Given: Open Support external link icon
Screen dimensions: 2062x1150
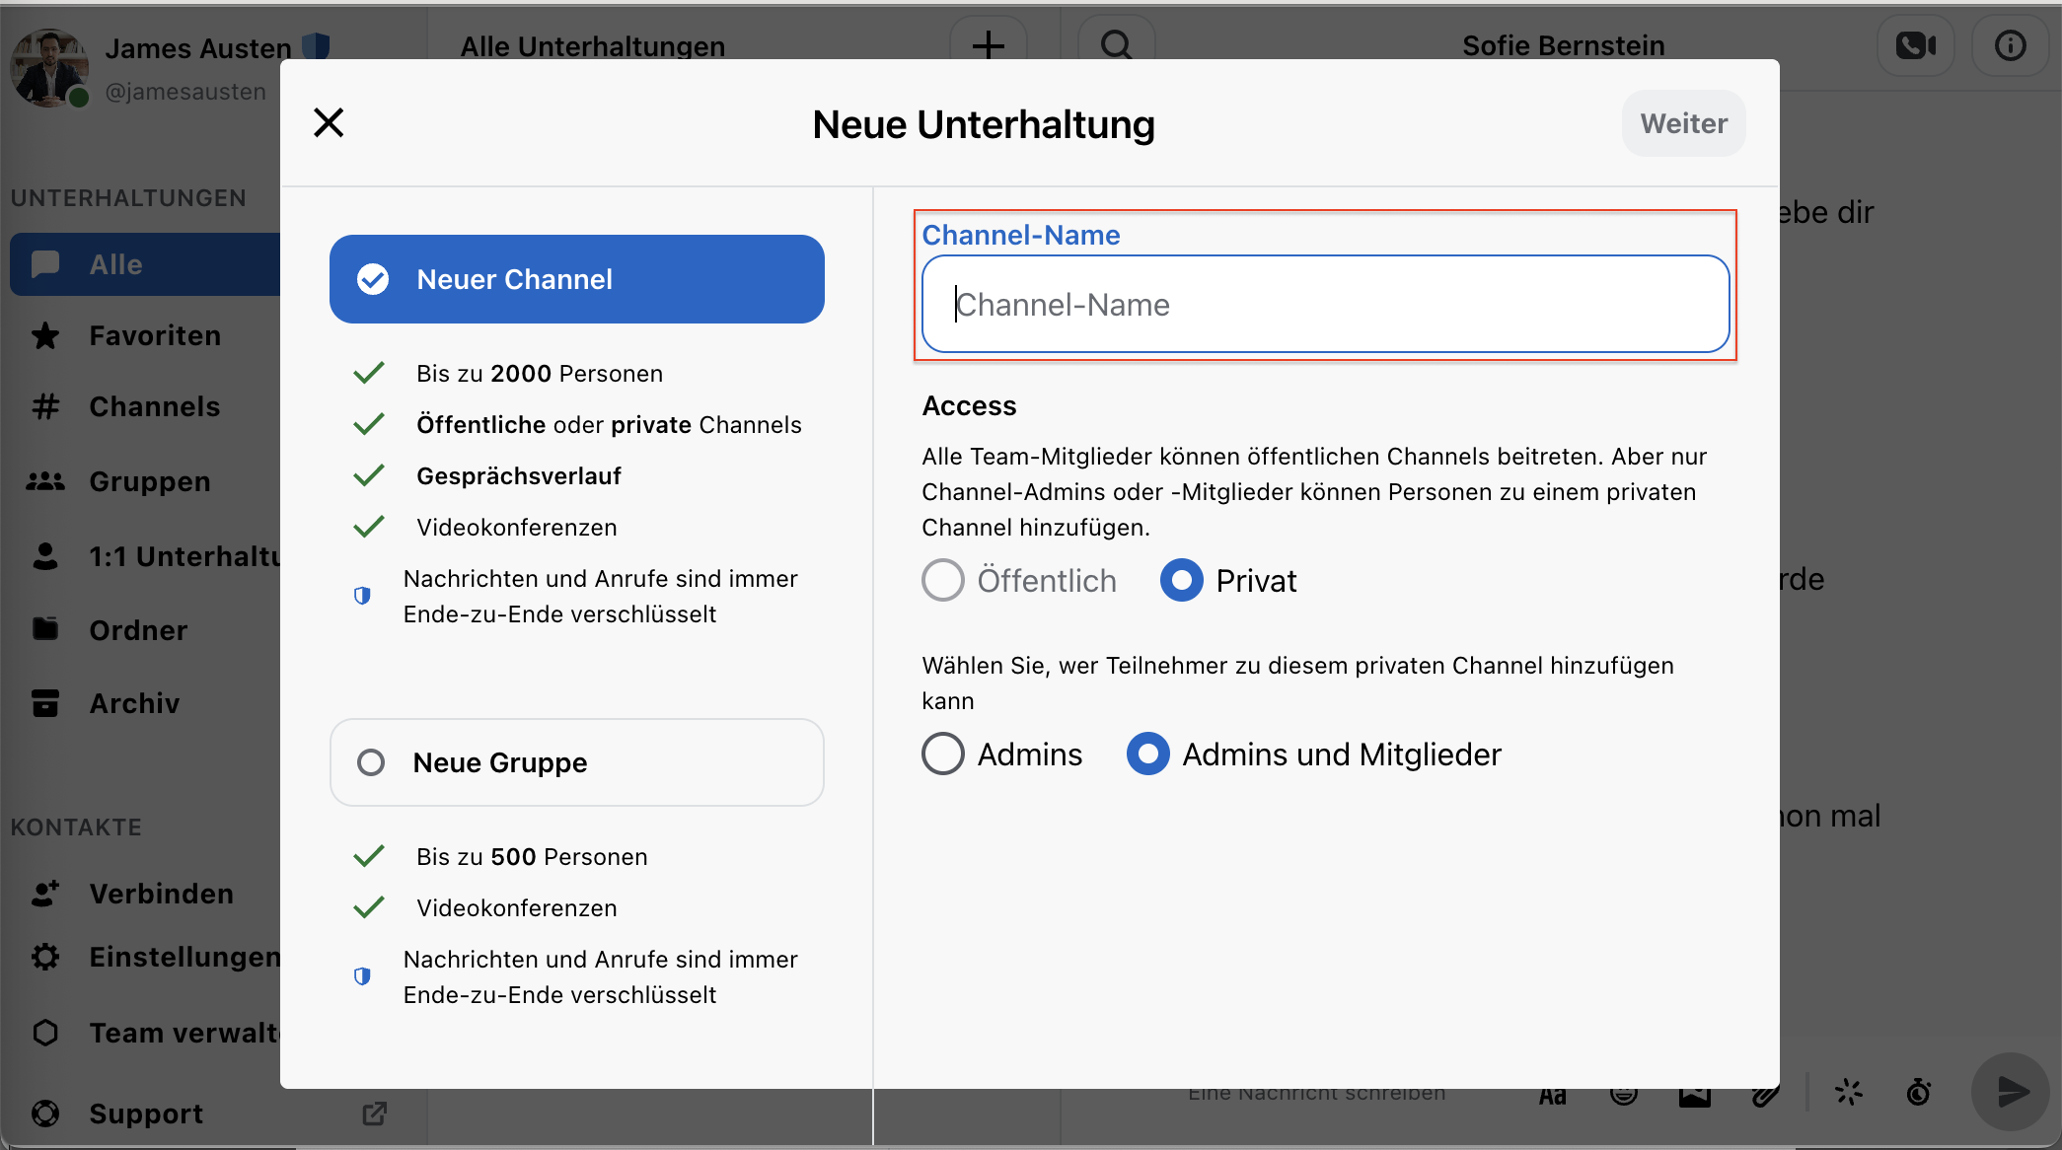Looking at the screenshot, I should [374, 1114].
